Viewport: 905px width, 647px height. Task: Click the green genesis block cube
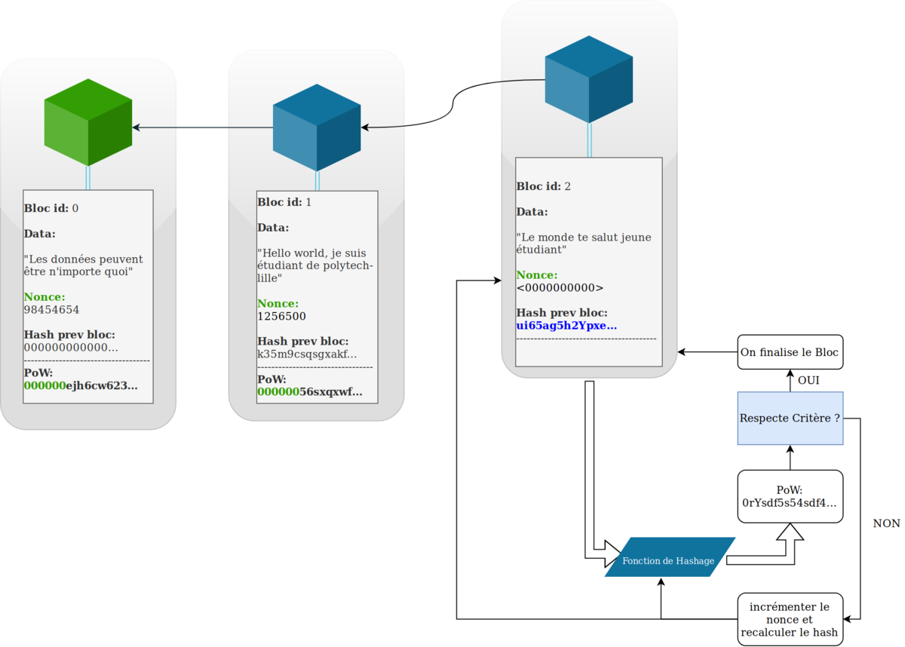pyautogui.click(x=88, y=122)
